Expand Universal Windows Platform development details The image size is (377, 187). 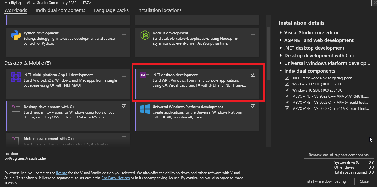point(281,63)
